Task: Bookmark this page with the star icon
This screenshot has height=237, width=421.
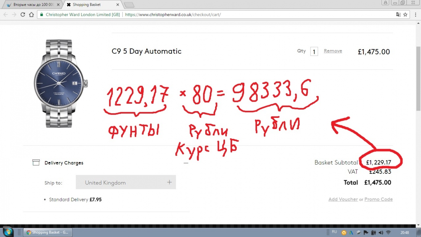Action: (x=405, y=14)
